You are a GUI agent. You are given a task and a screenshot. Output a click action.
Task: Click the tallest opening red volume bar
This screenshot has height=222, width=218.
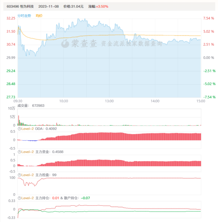(18, 120)
